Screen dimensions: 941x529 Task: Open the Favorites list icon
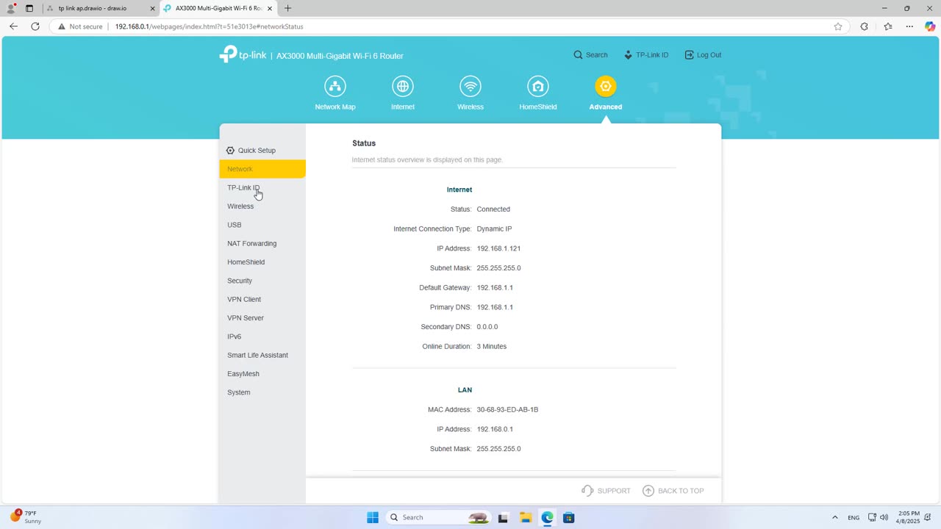[x=887, y=26]
